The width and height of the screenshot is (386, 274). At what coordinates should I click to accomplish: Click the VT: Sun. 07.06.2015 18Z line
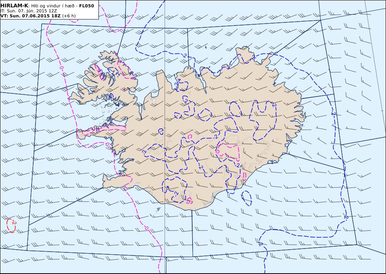click(x=30, y=16)
